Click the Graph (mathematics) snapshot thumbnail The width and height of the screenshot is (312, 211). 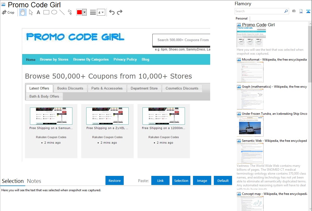click(x=250, y=99)
